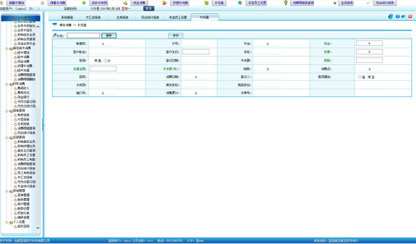416x244 pixels.
Task: Collapse the 系统管理 tree group
Action: (7, 191)
